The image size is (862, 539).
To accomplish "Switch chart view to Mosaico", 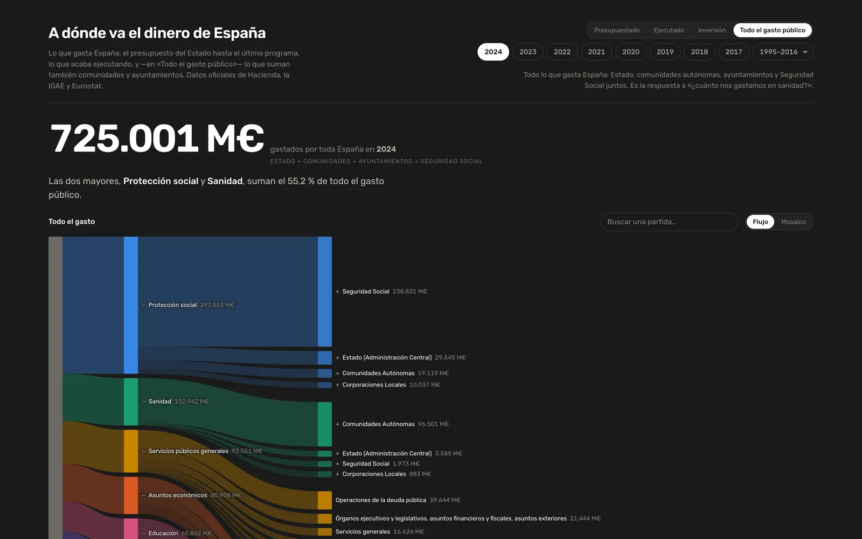I will point(793,222).
